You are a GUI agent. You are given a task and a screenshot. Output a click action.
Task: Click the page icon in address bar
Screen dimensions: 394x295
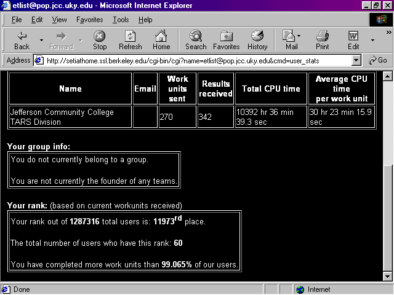pos(39,60)
